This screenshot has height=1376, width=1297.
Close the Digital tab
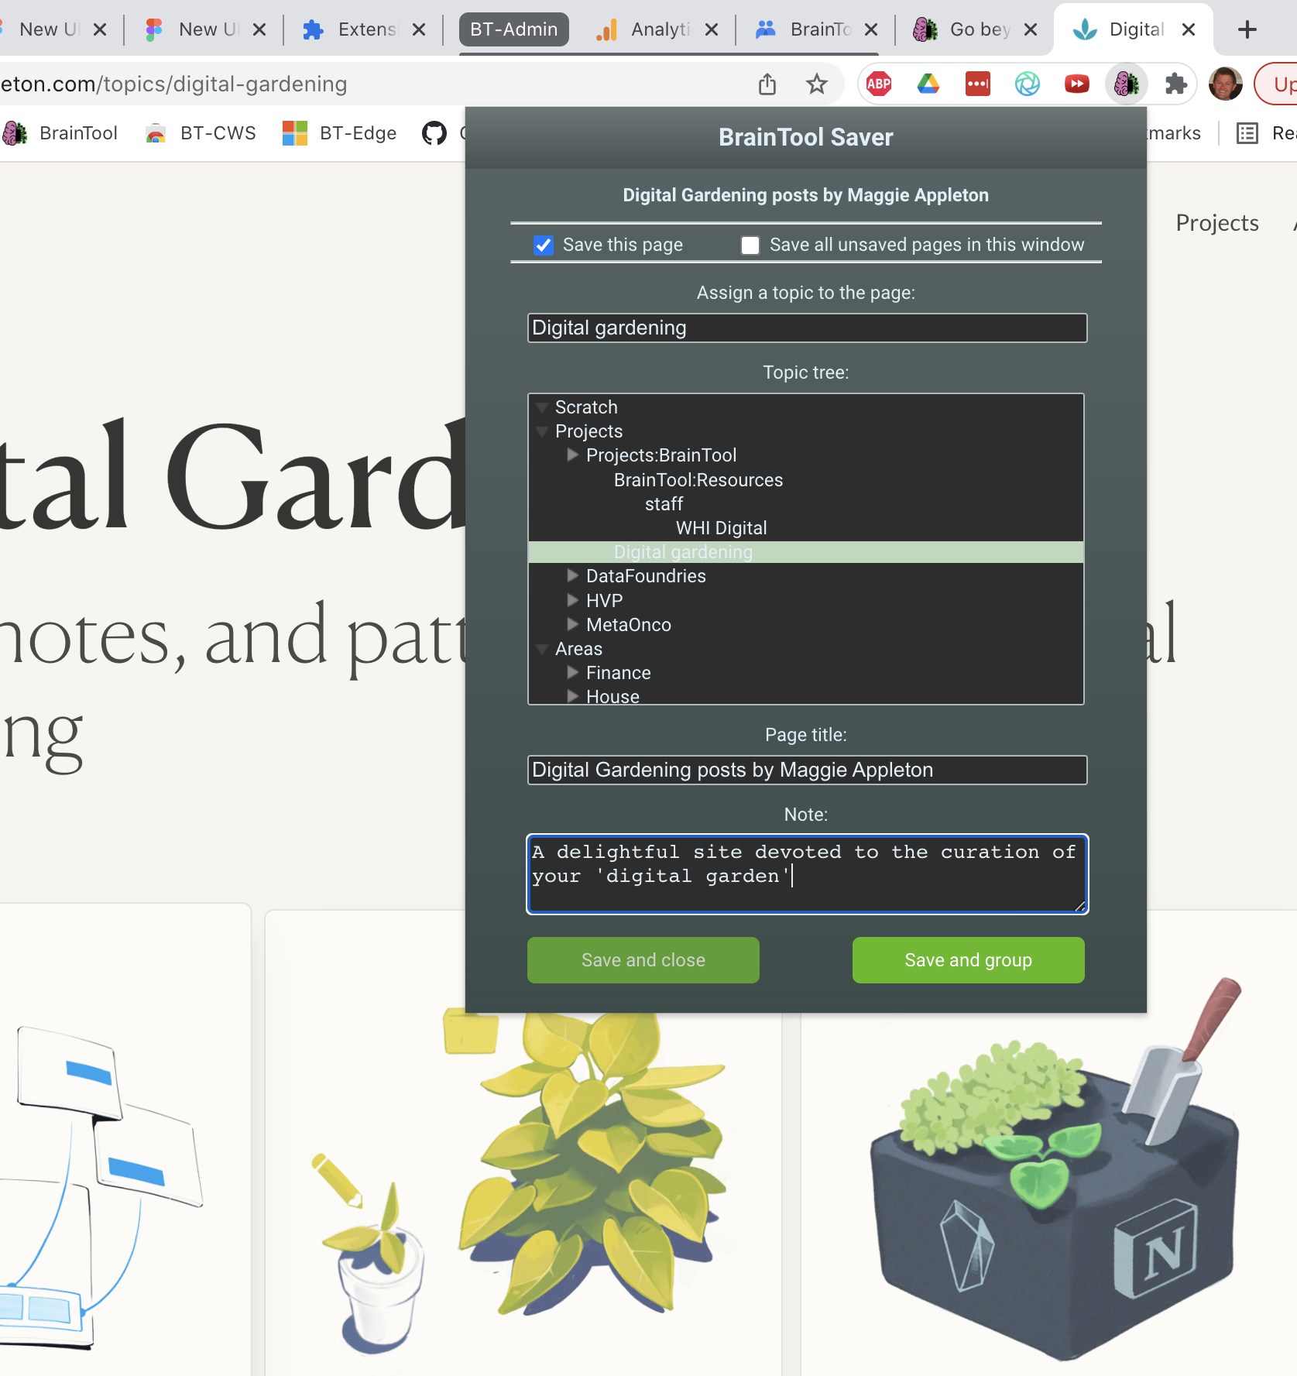[x=1189, y=29]
